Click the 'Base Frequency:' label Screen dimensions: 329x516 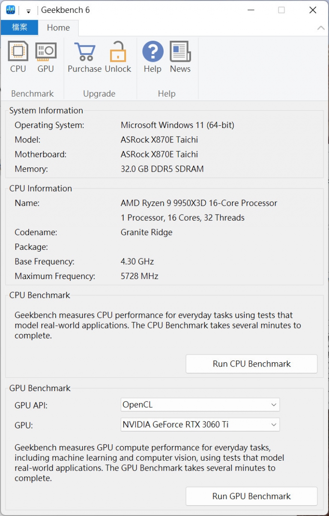45,261
